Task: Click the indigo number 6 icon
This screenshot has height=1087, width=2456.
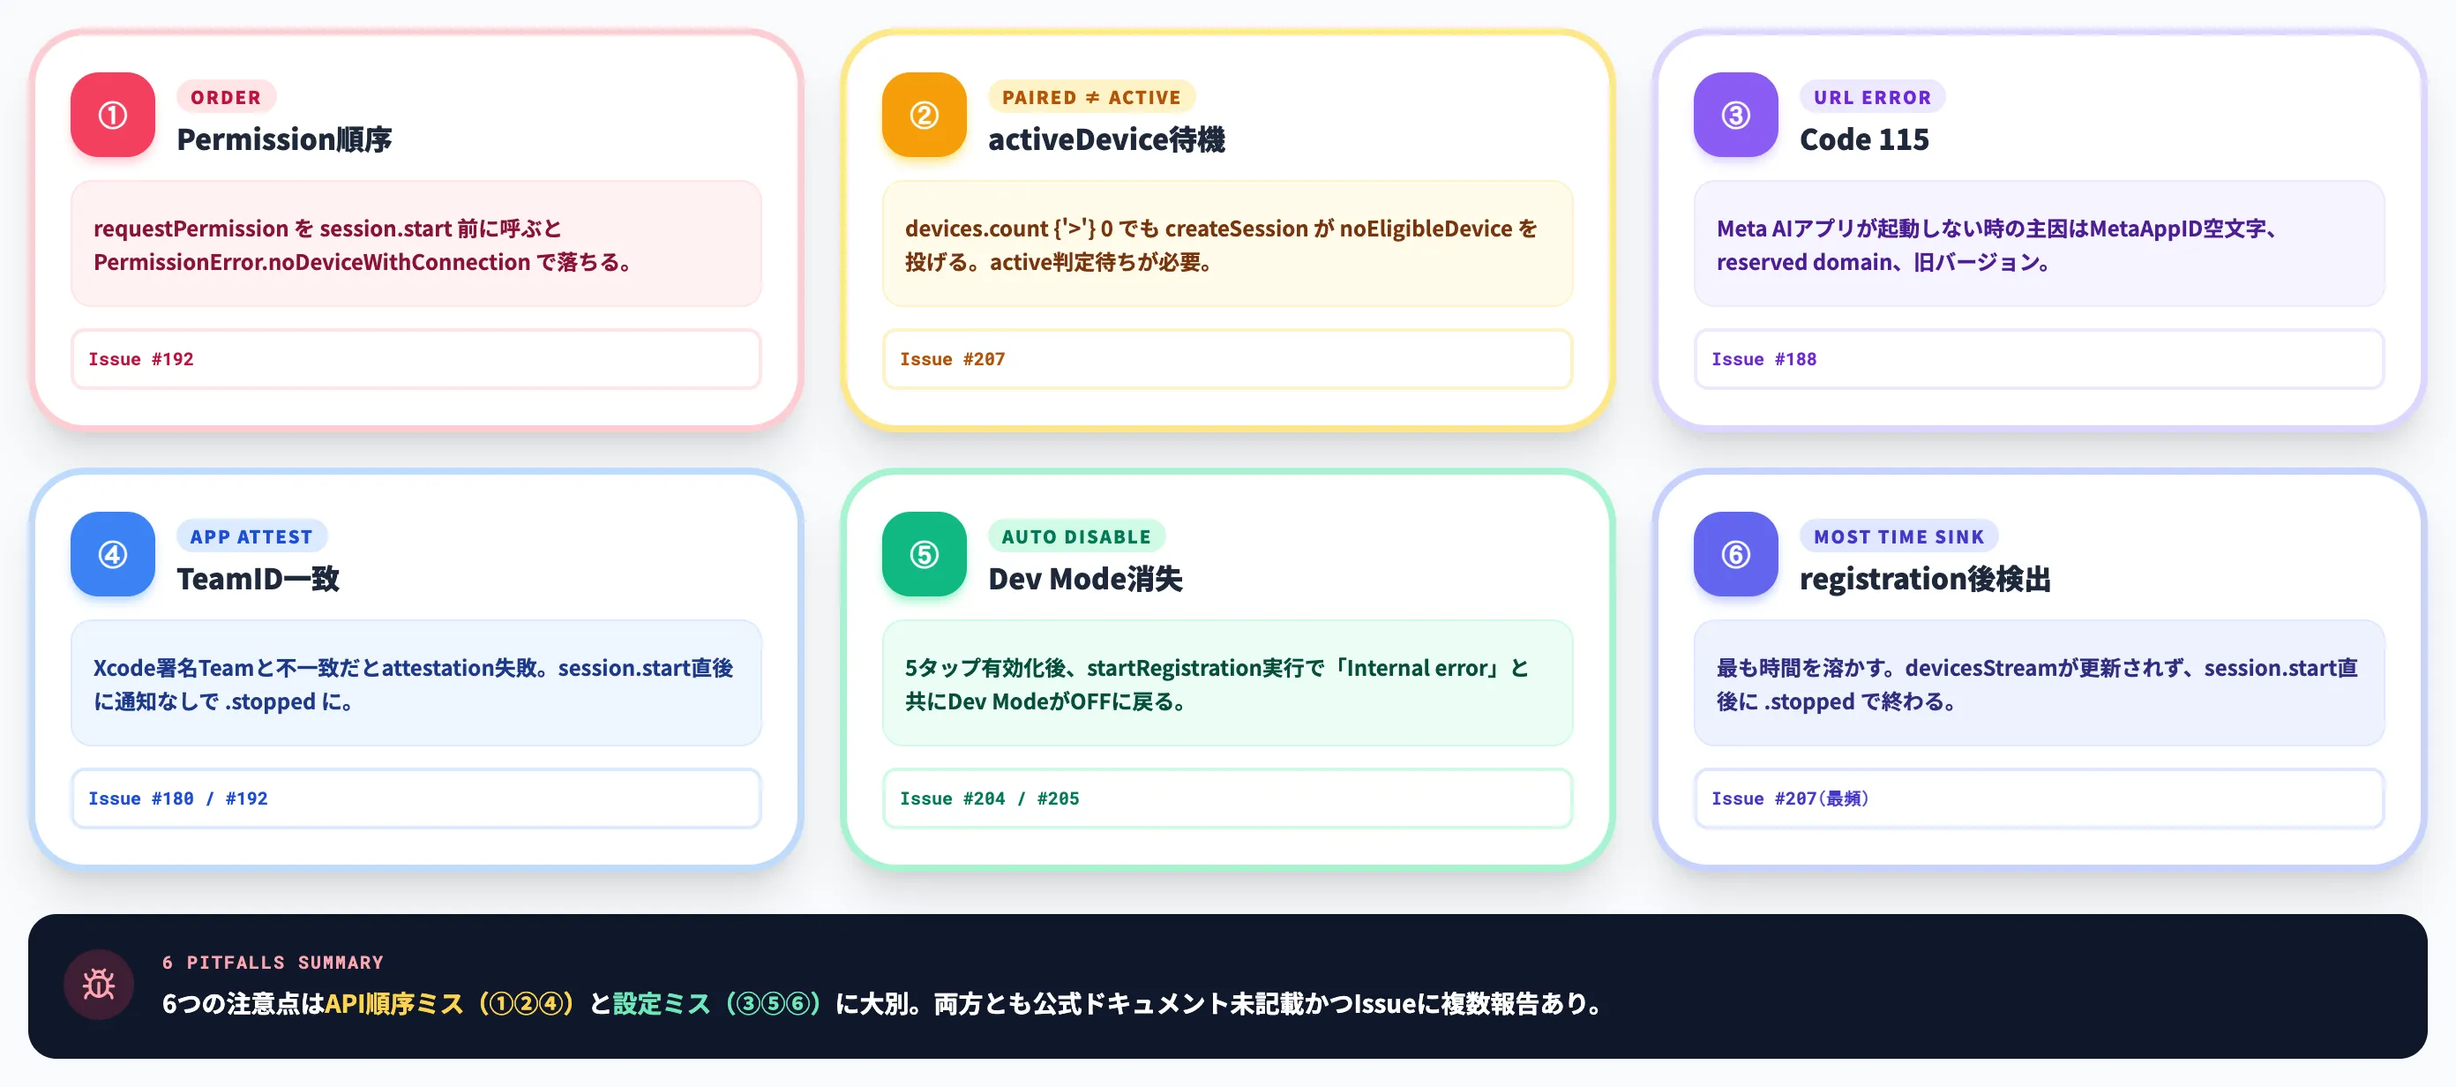Action: coord(1735,554)
